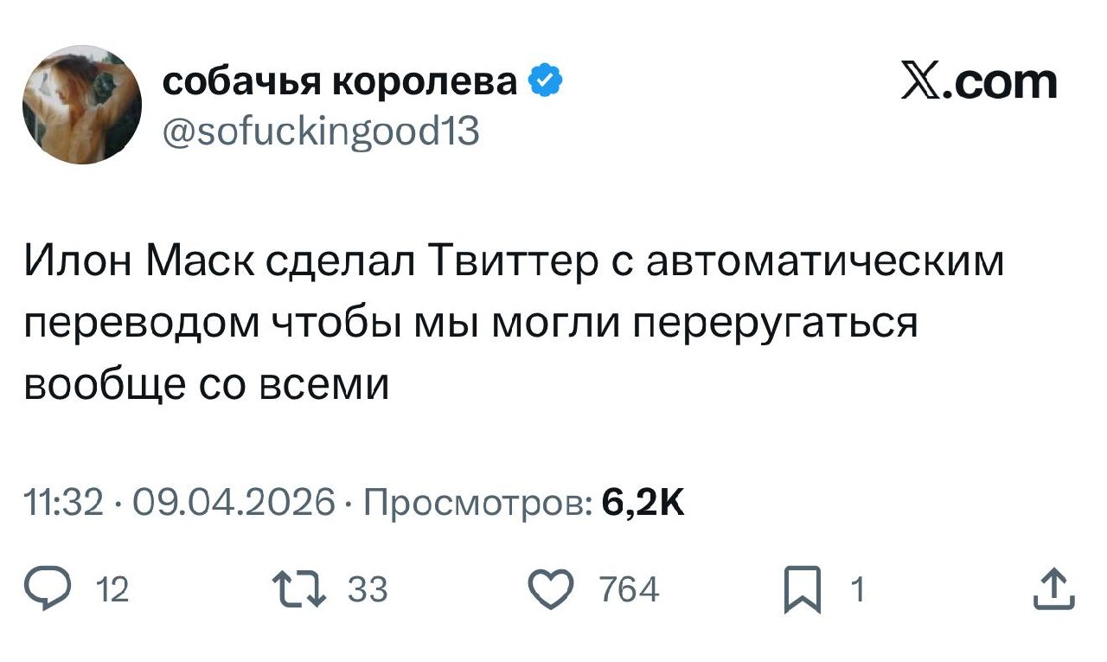Open the author's profile picture
1107x662 pixels.
tap(81, 105)
